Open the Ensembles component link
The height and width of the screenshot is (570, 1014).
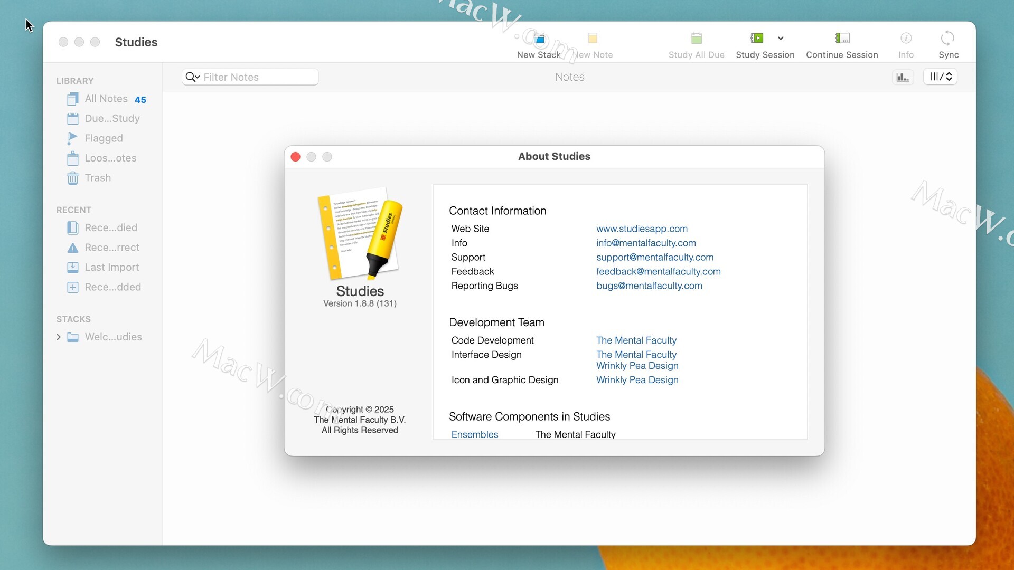[x=474, y=434]
